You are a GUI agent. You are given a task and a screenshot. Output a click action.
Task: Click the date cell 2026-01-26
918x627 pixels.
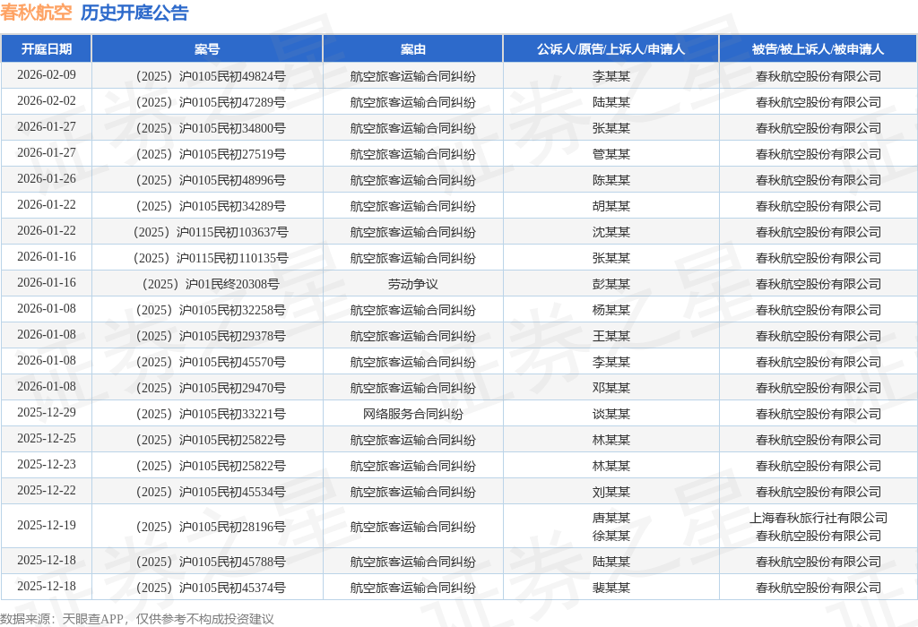click(47, 178)
